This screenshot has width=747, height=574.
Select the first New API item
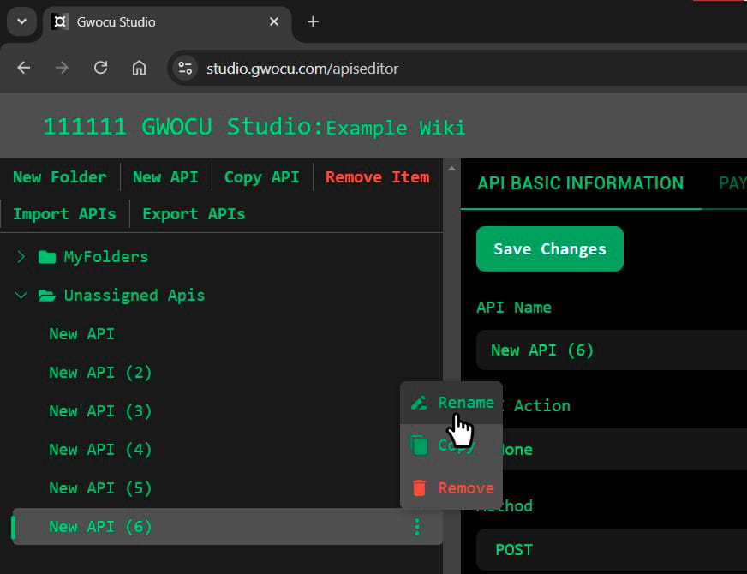(x=81, y=334)
